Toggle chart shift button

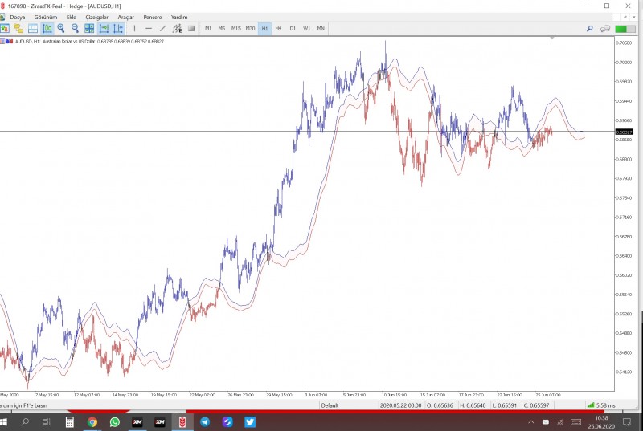[118, 29]
